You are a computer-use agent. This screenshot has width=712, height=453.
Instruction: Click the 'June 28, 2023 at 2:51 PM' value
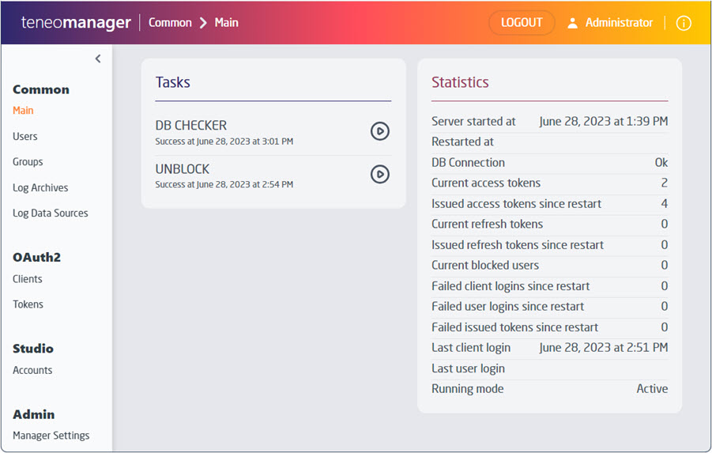click(x=604, y=348)
